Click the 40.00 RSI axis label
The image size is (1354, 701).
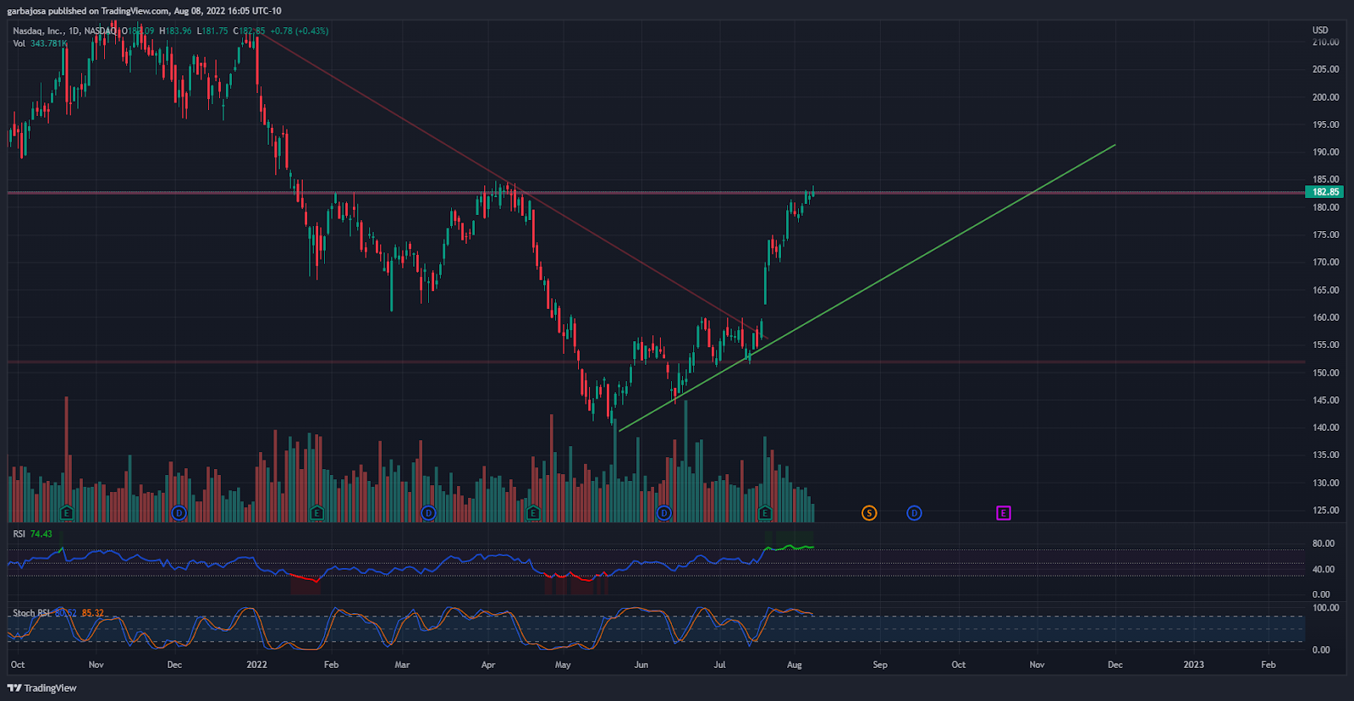(1323, 570)
